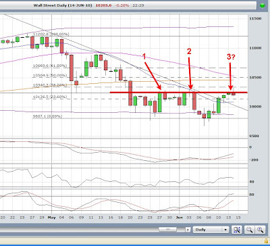Click the Wall Street Daily (14-JUN-10) title
270x246 pixels.
[x=63, y=5]
